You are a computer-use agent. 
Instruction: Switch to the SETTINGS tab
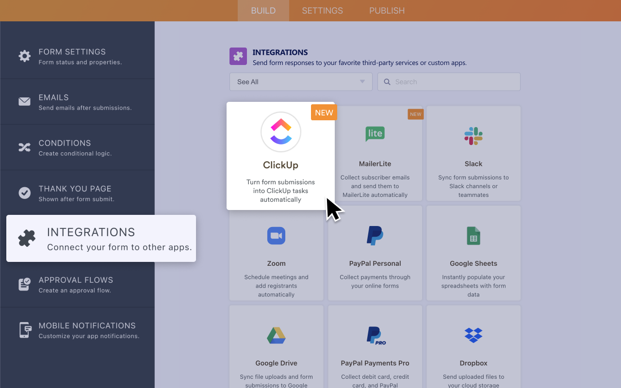pos(322,10)
